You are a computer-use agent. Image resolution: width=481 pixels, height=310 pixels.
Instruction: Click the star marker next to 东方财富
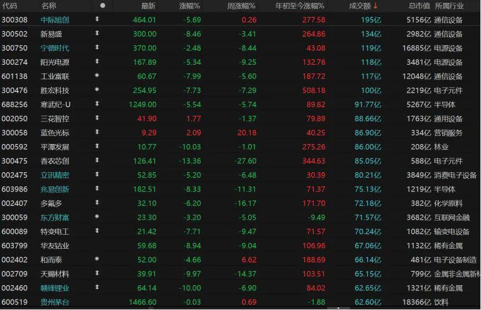[97, 217]
